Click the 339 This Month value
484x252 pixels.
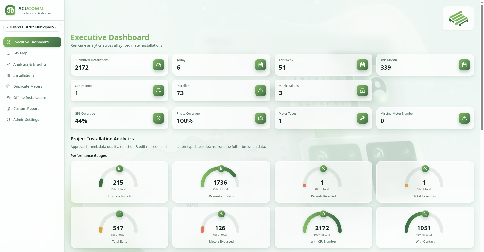coord(386,68)
